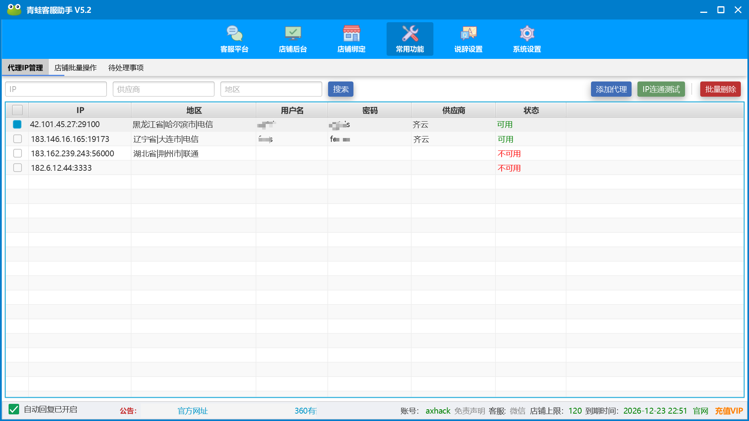Open the 系统设置 gear icon
The width and height of the screenshot is (749, 421).
pyautogui.click(x=527, y=34)
